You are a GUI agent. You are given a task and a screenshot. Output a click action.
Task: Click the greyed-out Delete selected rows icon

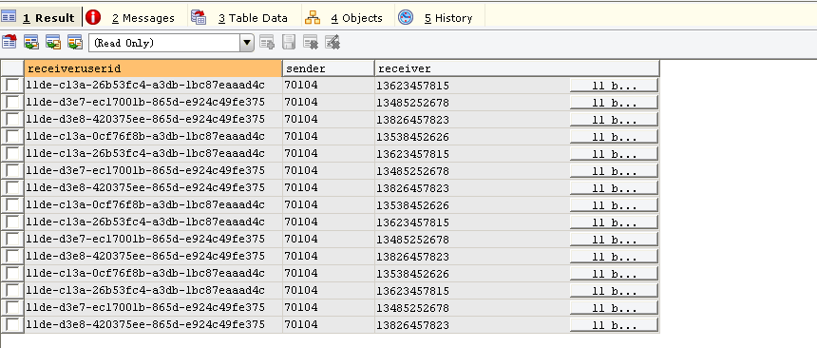[311, 42]
